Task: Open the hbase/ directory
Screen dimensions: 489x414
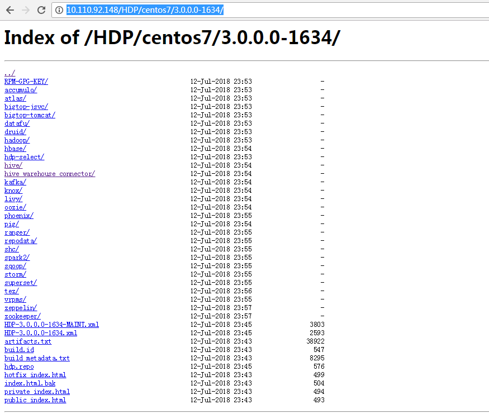Action: point(15,149)
